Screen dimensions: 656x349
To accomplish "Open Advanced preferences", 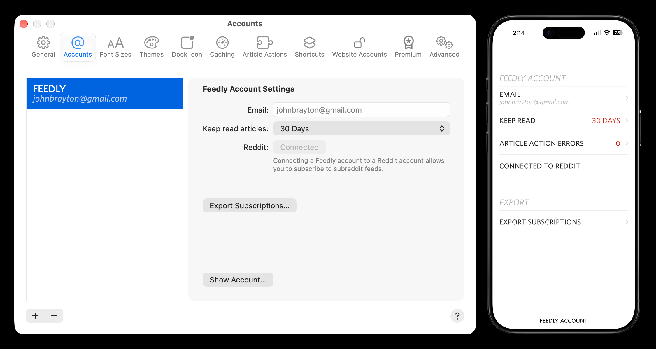I will 444,47.
